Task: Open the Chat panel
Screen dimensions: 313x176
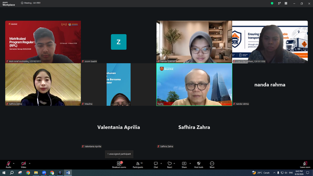Action: coord(156,165)
